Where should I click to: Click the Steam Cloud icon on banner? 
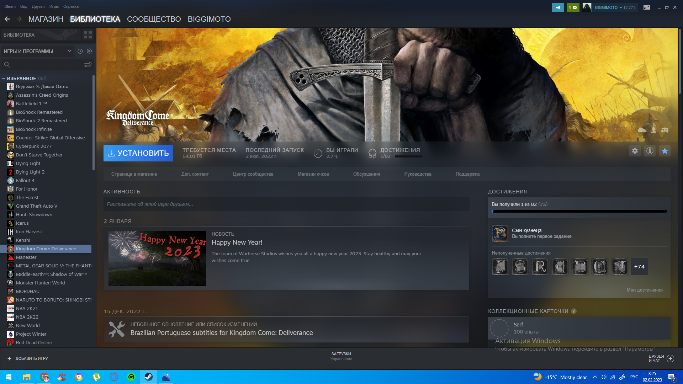coord(642,130)
